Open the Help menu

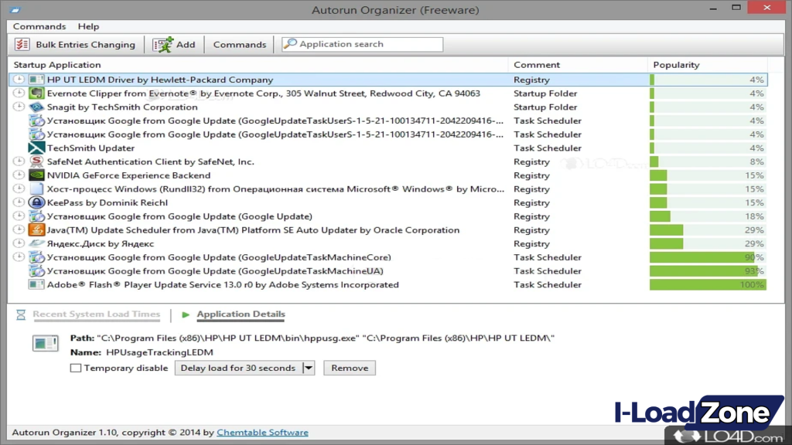tap(88, 26)
